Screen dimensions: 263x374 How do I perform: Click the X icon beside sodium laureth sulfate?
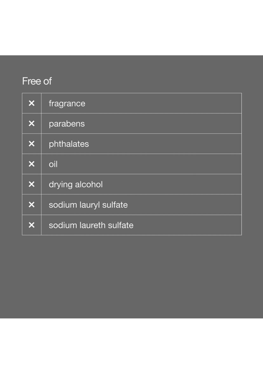31,225
